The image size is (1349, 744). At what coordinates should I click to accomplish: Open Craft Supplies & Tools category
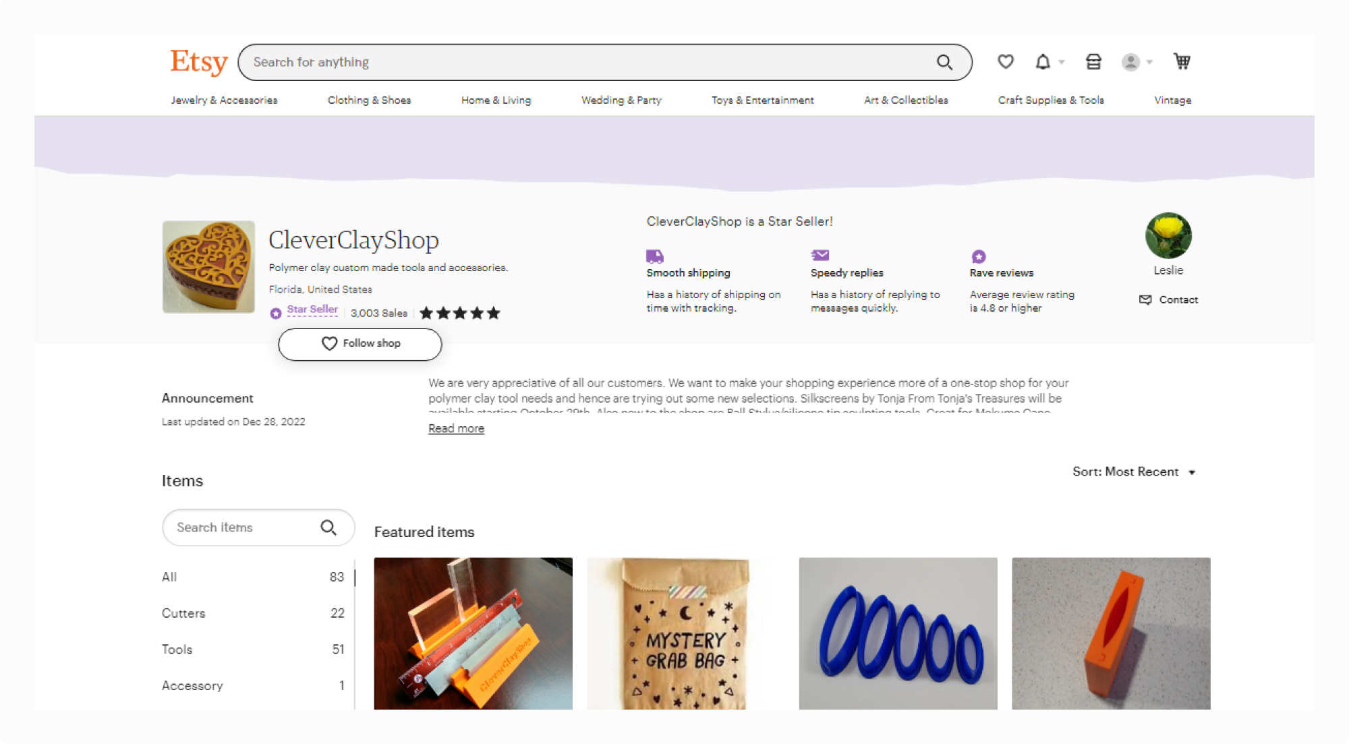pos(1051,100)
